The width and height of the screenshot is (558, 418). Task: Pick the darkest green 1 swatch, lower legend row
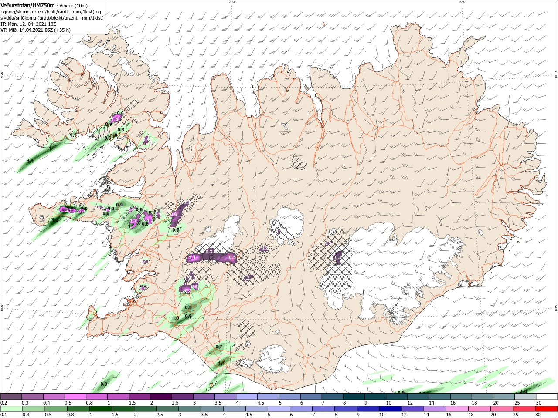(x=100, y=409)
